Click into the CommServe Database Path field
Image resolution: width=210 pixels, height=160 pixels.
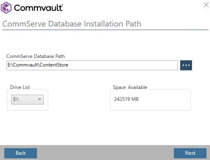click(x=92, y=65)
